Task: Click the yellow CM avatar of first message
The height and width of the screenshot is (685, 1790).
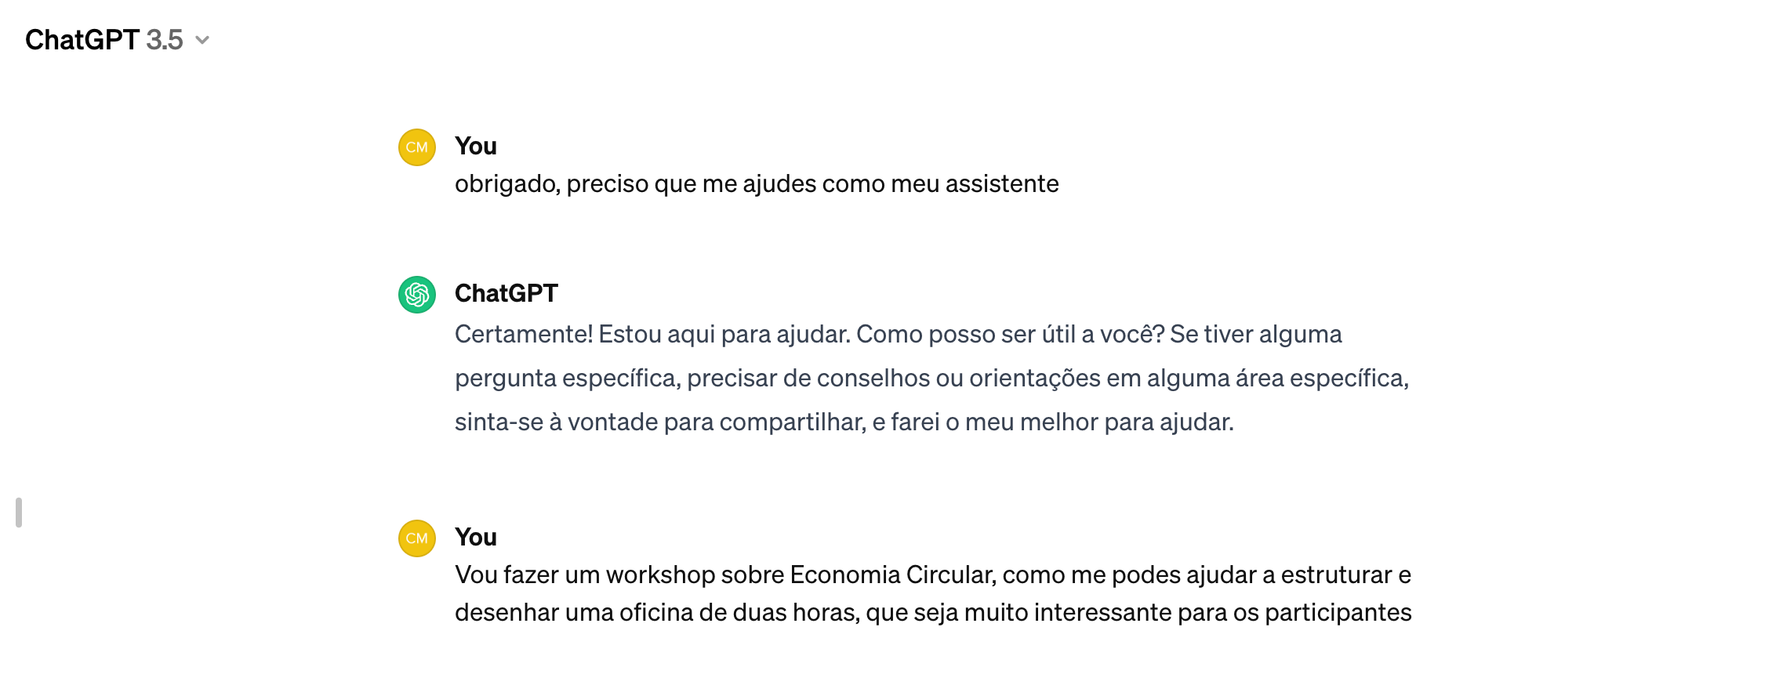Action: click(x=417, y=147)
